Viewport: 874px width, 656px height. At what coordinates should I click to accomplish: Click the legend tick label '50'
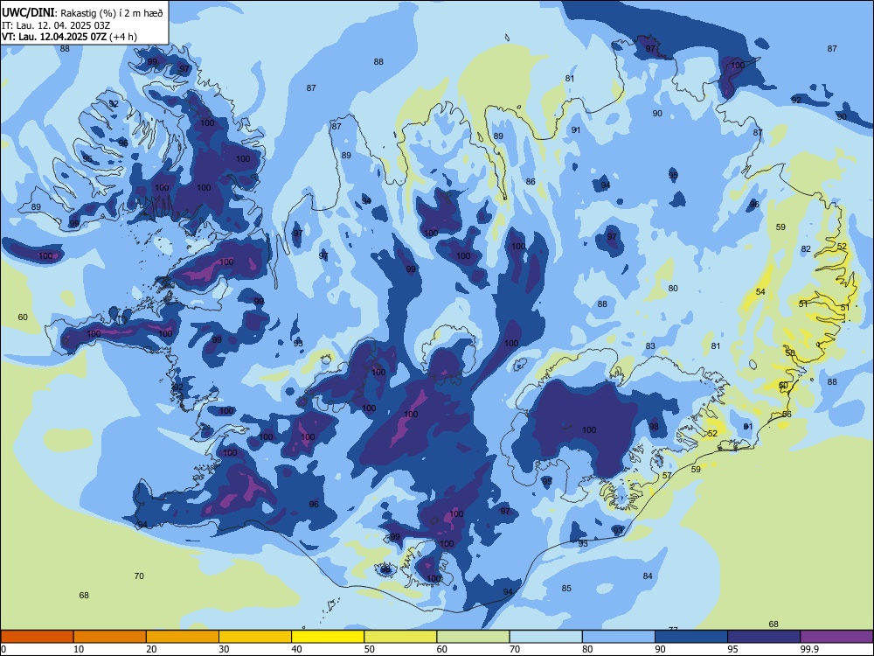[370, 649]
